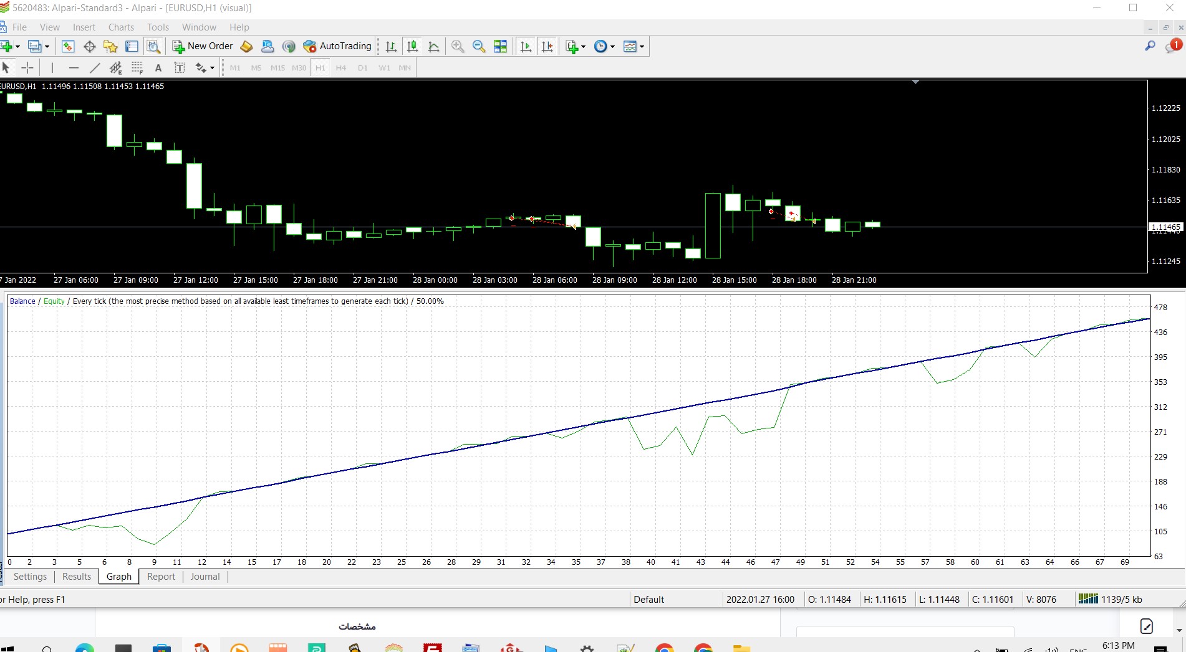Switch to bar chart display
The image size is (1186, 652).
391,46
